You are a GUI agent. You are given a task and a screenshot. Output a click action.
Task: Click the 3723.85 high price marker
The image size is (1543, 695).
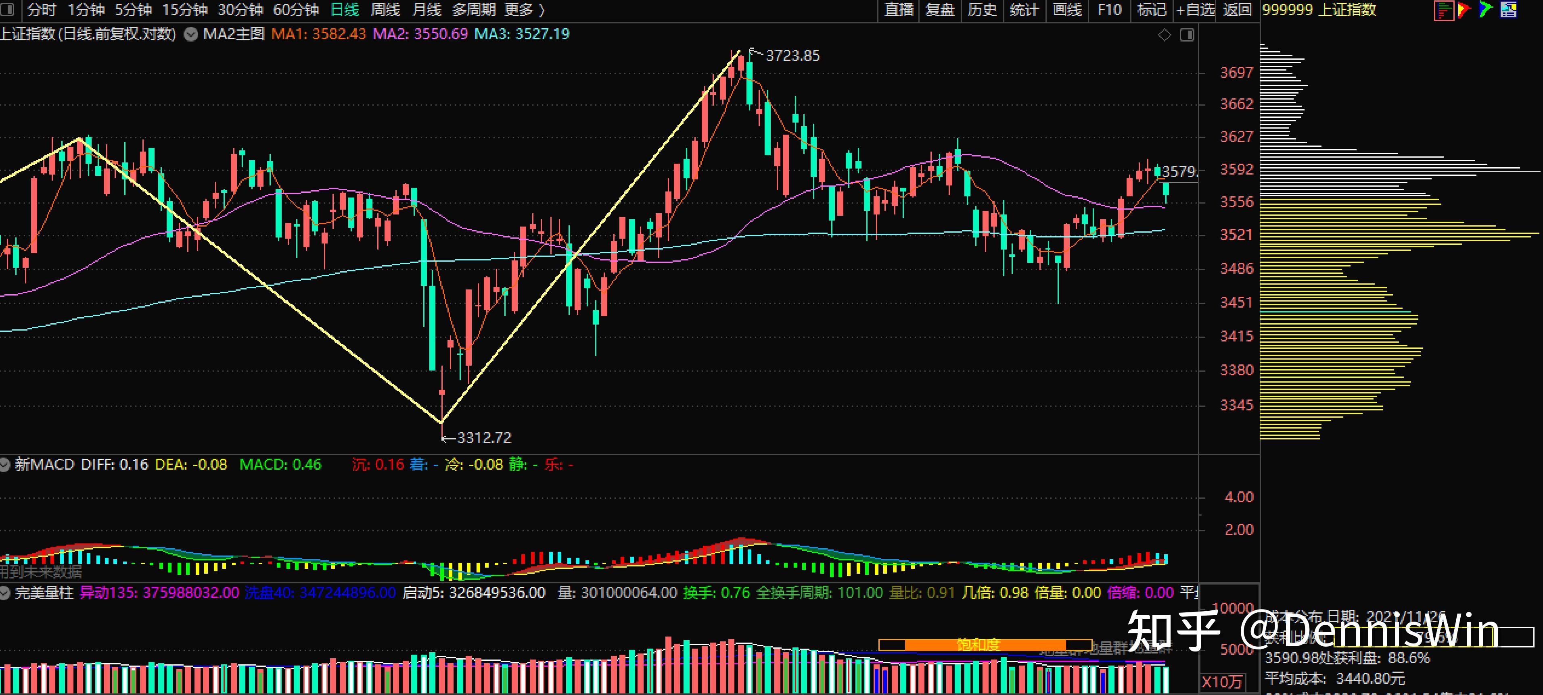[792, 56]
